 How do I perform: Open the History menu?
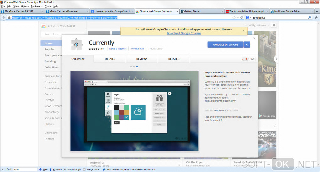(x=25, y=6)
